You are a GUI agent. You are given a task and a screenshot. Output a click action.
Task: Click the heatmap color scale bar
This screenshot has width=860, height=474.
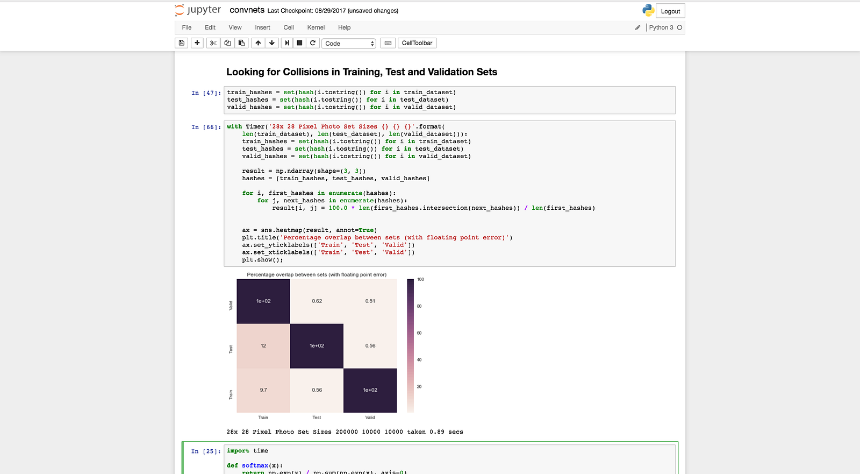(x=411, y=345)
